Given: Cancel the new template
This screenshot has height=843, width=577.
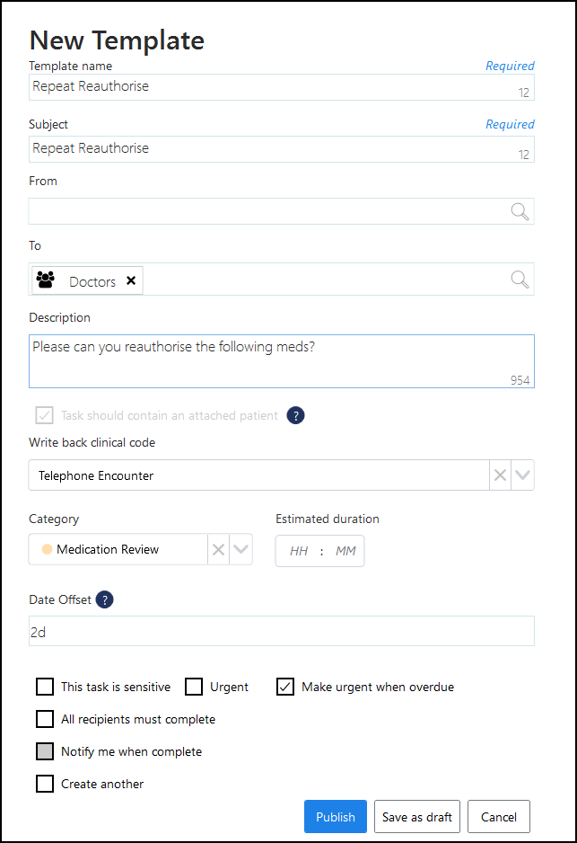Looking at the screenshot, I should click(x=498, y=817).
